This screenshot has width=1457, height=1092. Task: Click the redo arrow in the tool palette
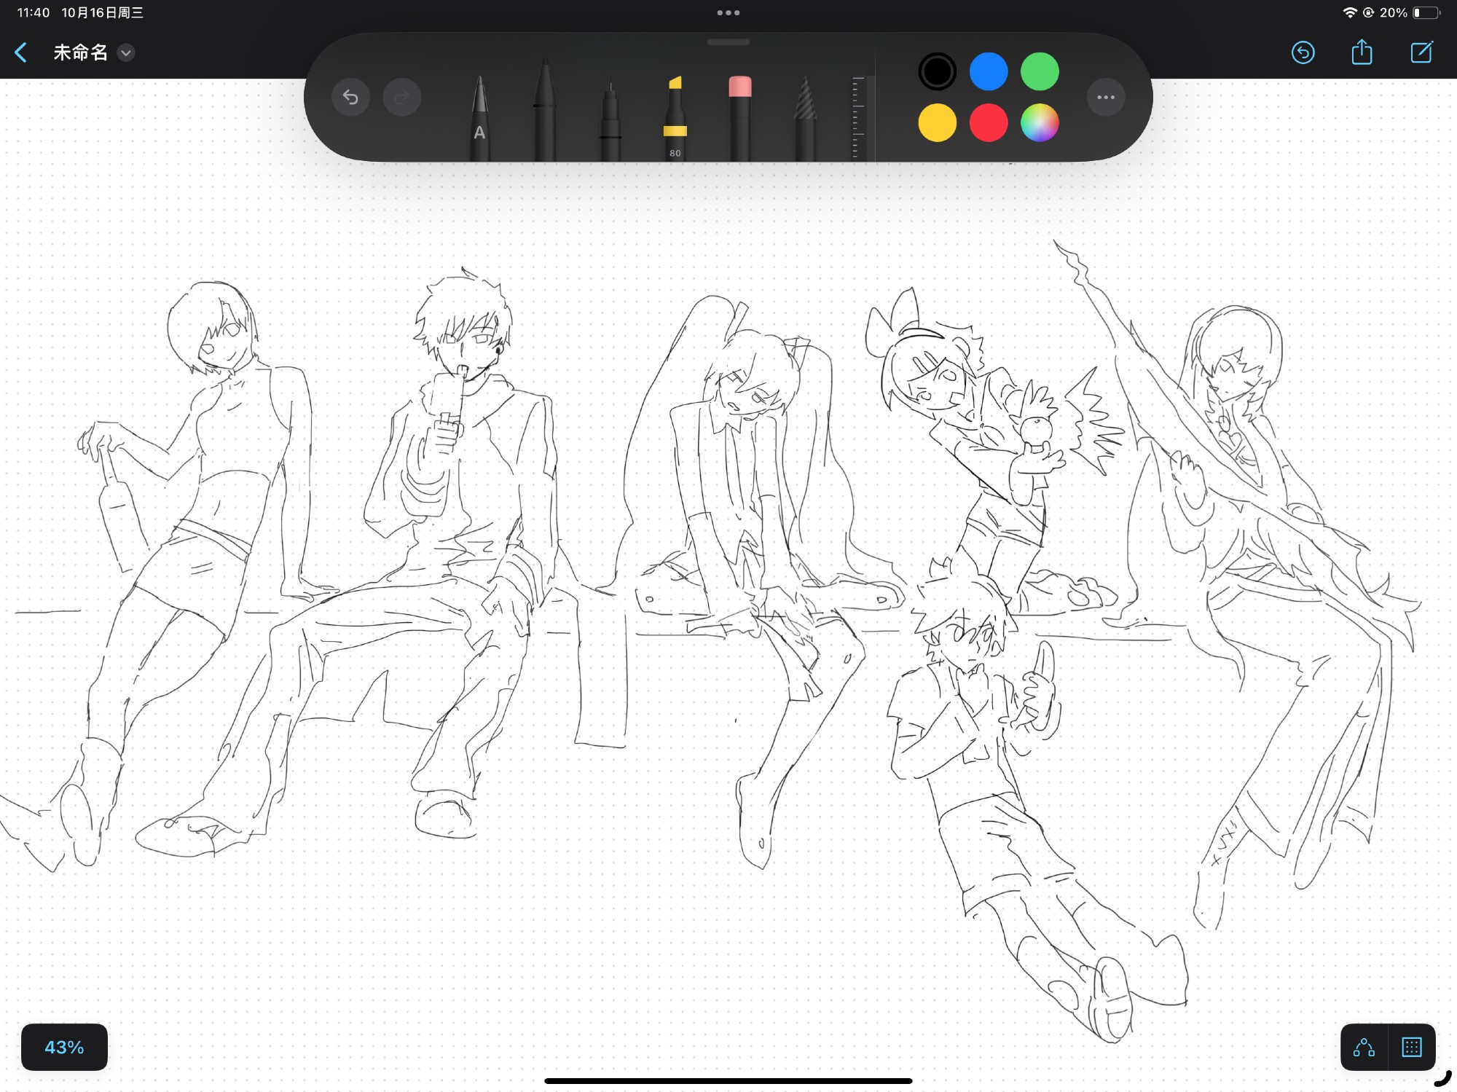[401, 97]
